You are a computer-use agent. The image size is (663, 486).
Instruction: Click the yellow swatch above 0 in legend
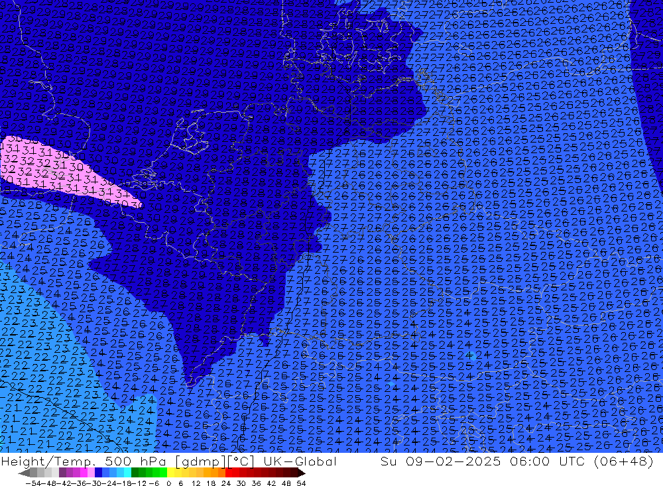pos(171,473)
